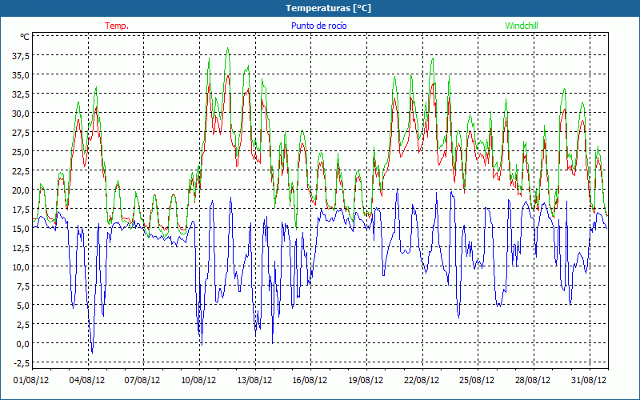Click the "Windchill" green legend label

point(522,26)
